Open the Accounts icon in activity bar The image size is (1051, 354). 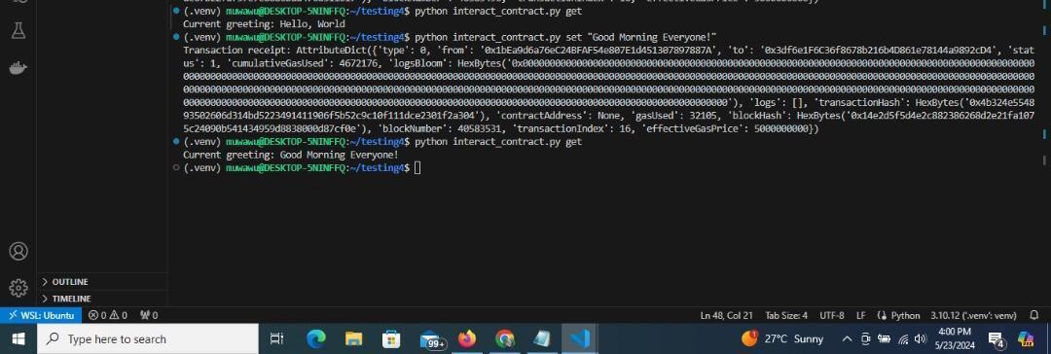(x=18, y=252)
